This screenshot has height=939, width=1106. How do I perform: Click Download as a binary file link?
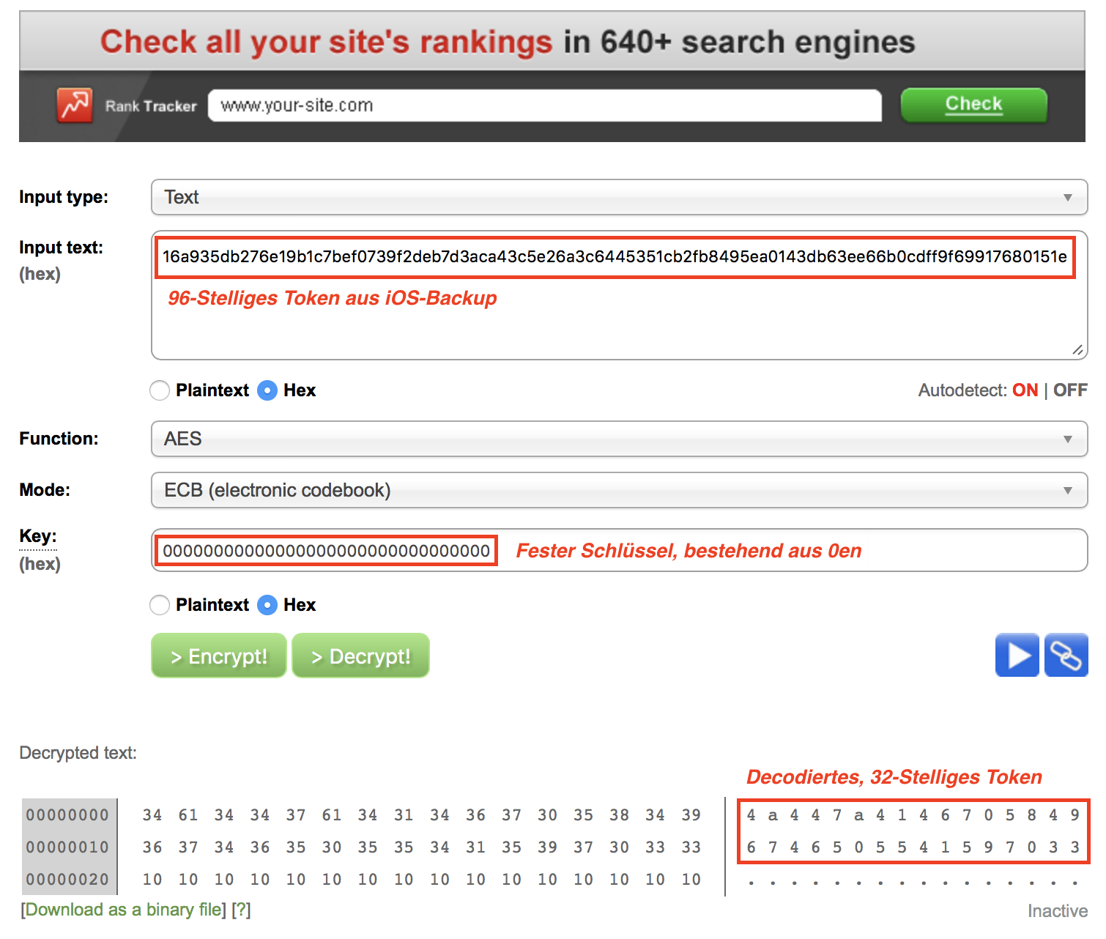[x=124, y=910]
